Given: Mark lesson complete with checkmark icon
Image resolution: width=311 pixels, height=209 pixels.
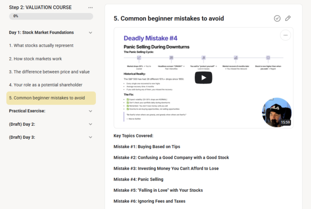Looking at the screenshot, I should (x=277, y=18).
